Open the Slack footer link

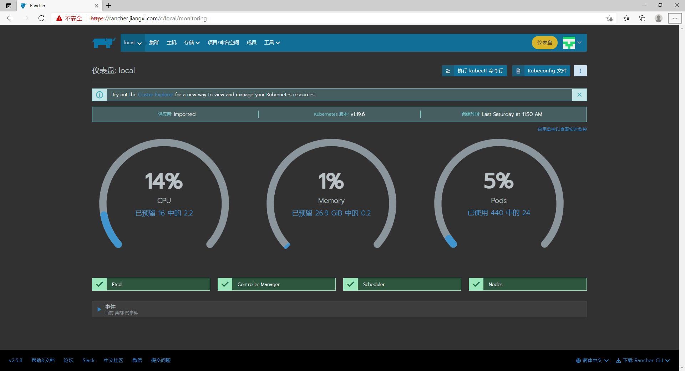pyautogui.click(x=88, y=360)
